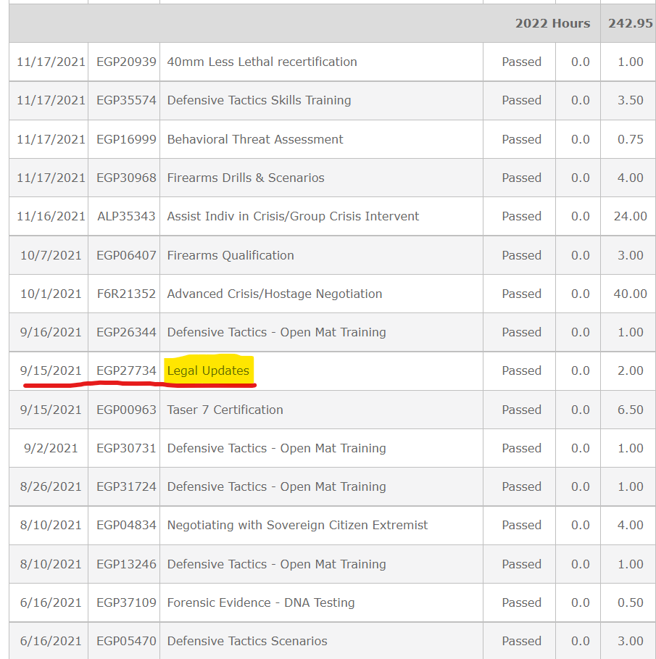
Task: Click the Advanced Crisis/Hostage Negotiation course
Action: (x=274, y=294)
